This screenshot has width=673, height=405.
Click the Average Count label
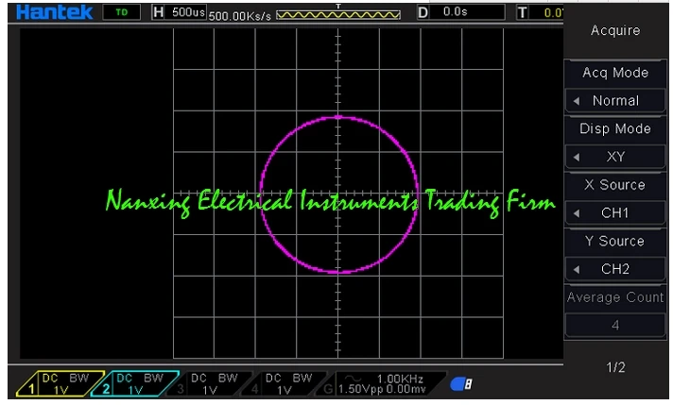(x=615, y=297)
